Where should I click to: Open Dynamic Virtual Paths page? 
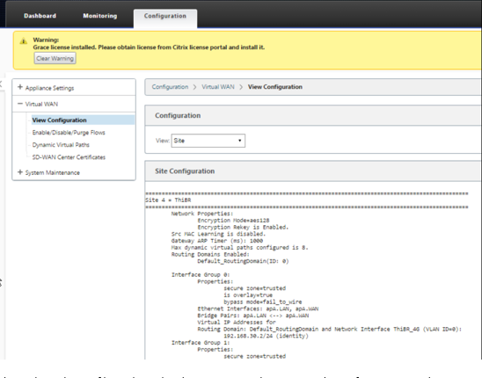(x=61, y=145)
